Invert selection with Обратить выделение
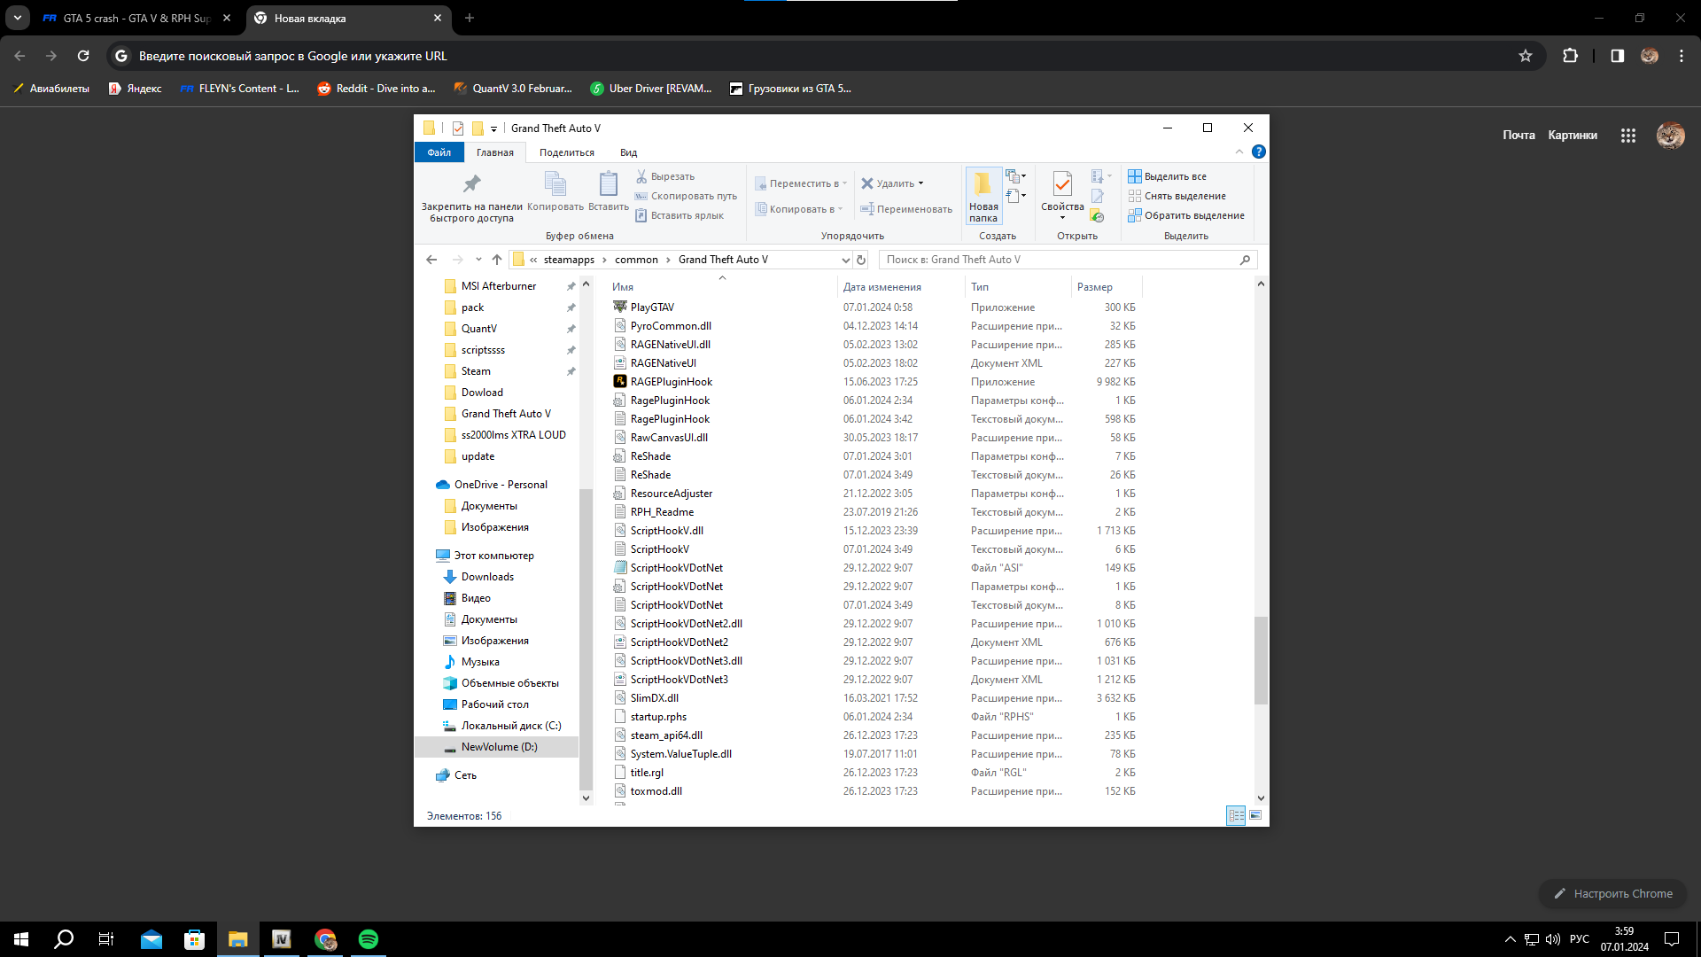Image resolution: width=1701 pixels, height=957 pixels. 1192,215
